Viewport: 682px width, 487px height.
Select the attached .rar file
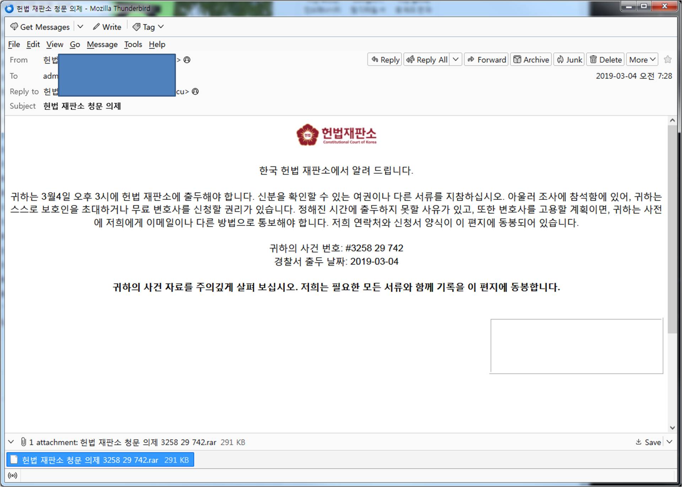pyautogui.click(x=100, y=460)
